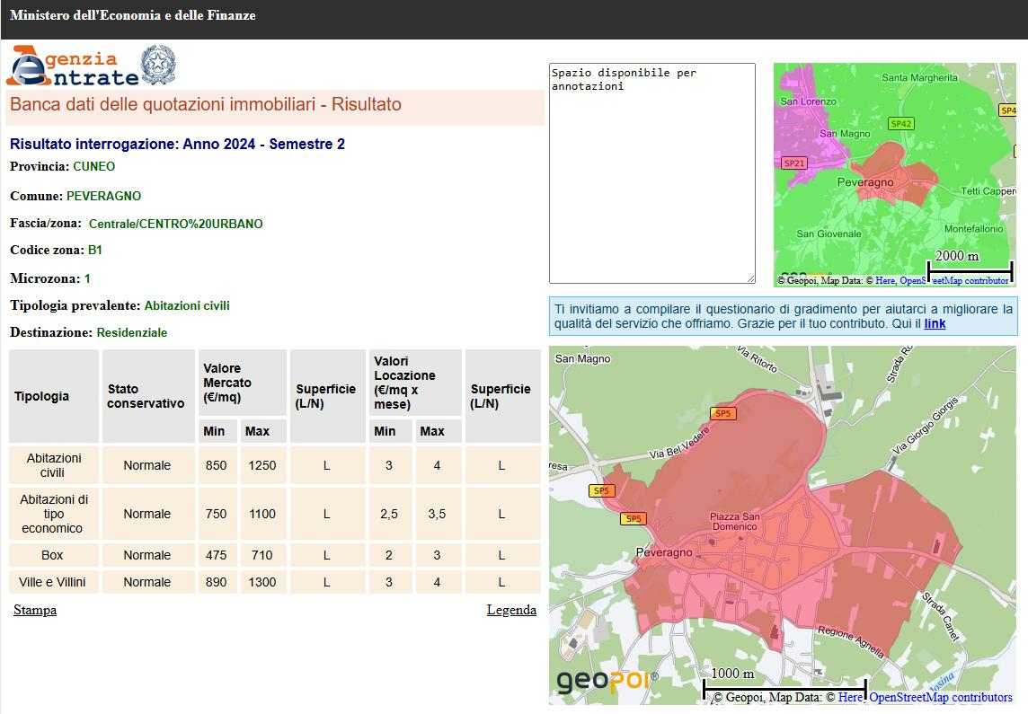Click the Peveragno label on large map
1028x714 pixels.
(x=664, y=553)
